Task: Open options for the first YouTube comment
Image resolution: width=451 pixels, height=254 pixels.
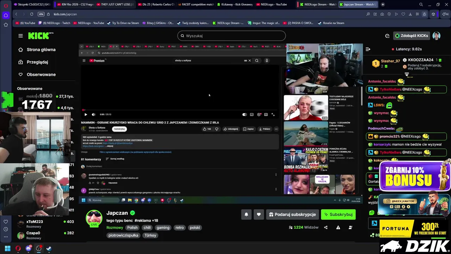Action: [276, 175]
